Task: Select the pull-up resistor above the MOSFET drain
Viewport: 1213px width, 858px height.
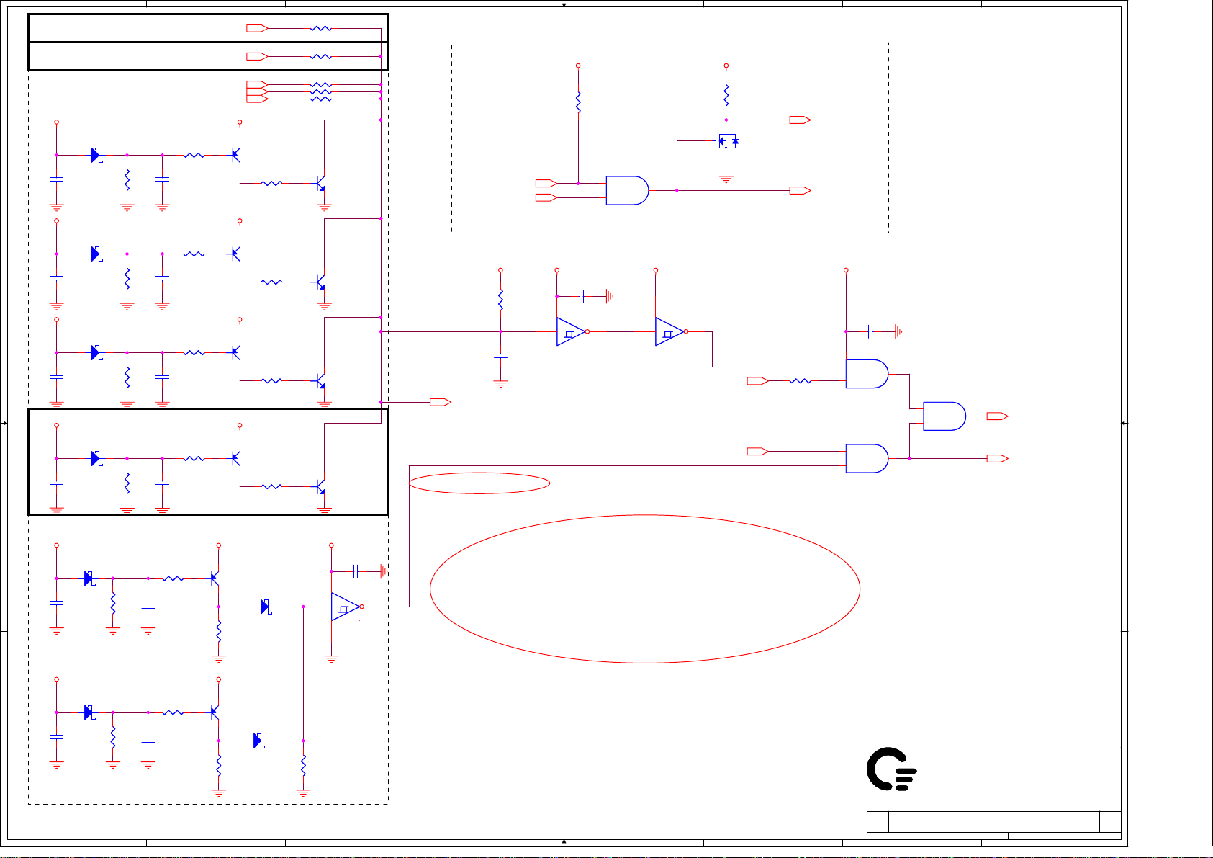Action: click(x=726, y=95)
